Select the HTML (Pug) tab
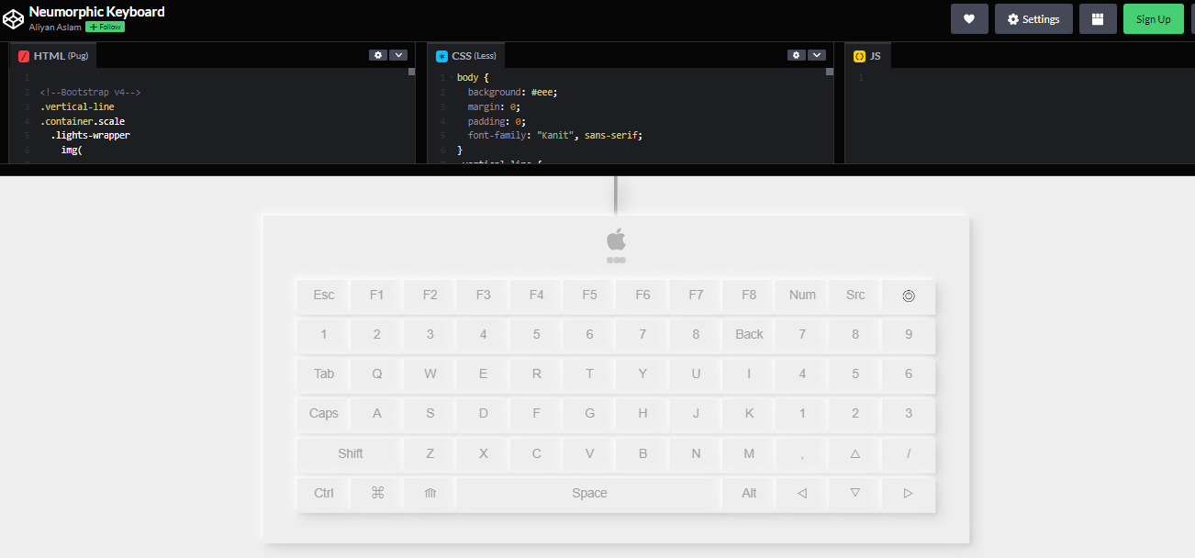The width and height of the screenshot is (1195, 558). 53,56
